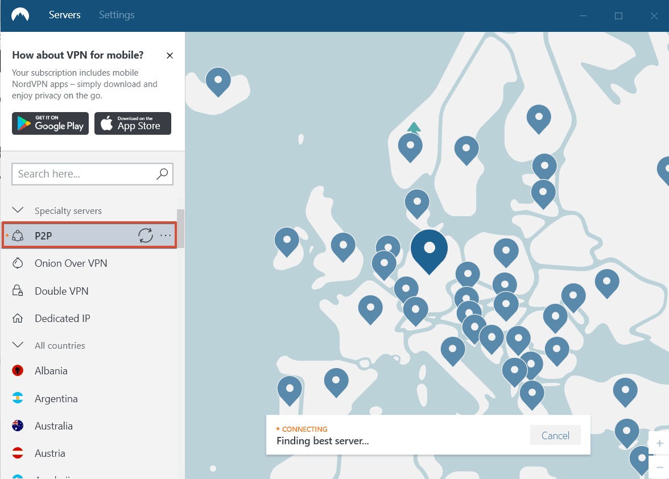Click the Dedicated IP house icon
Screen dimensions: 669x479
(x=18, y=318)
